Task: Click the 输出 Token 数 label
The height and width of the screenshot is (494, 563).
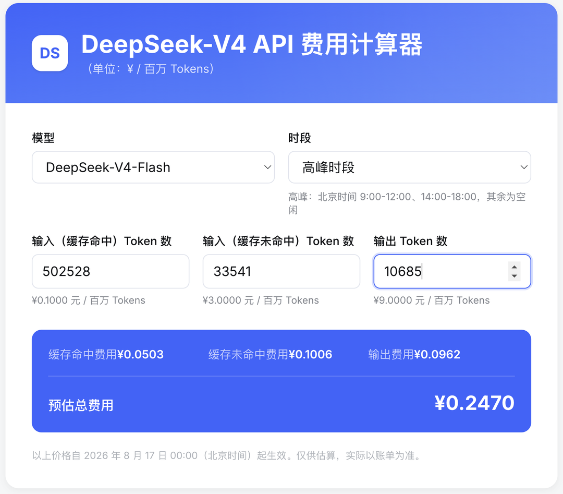Action: (410, 241)
